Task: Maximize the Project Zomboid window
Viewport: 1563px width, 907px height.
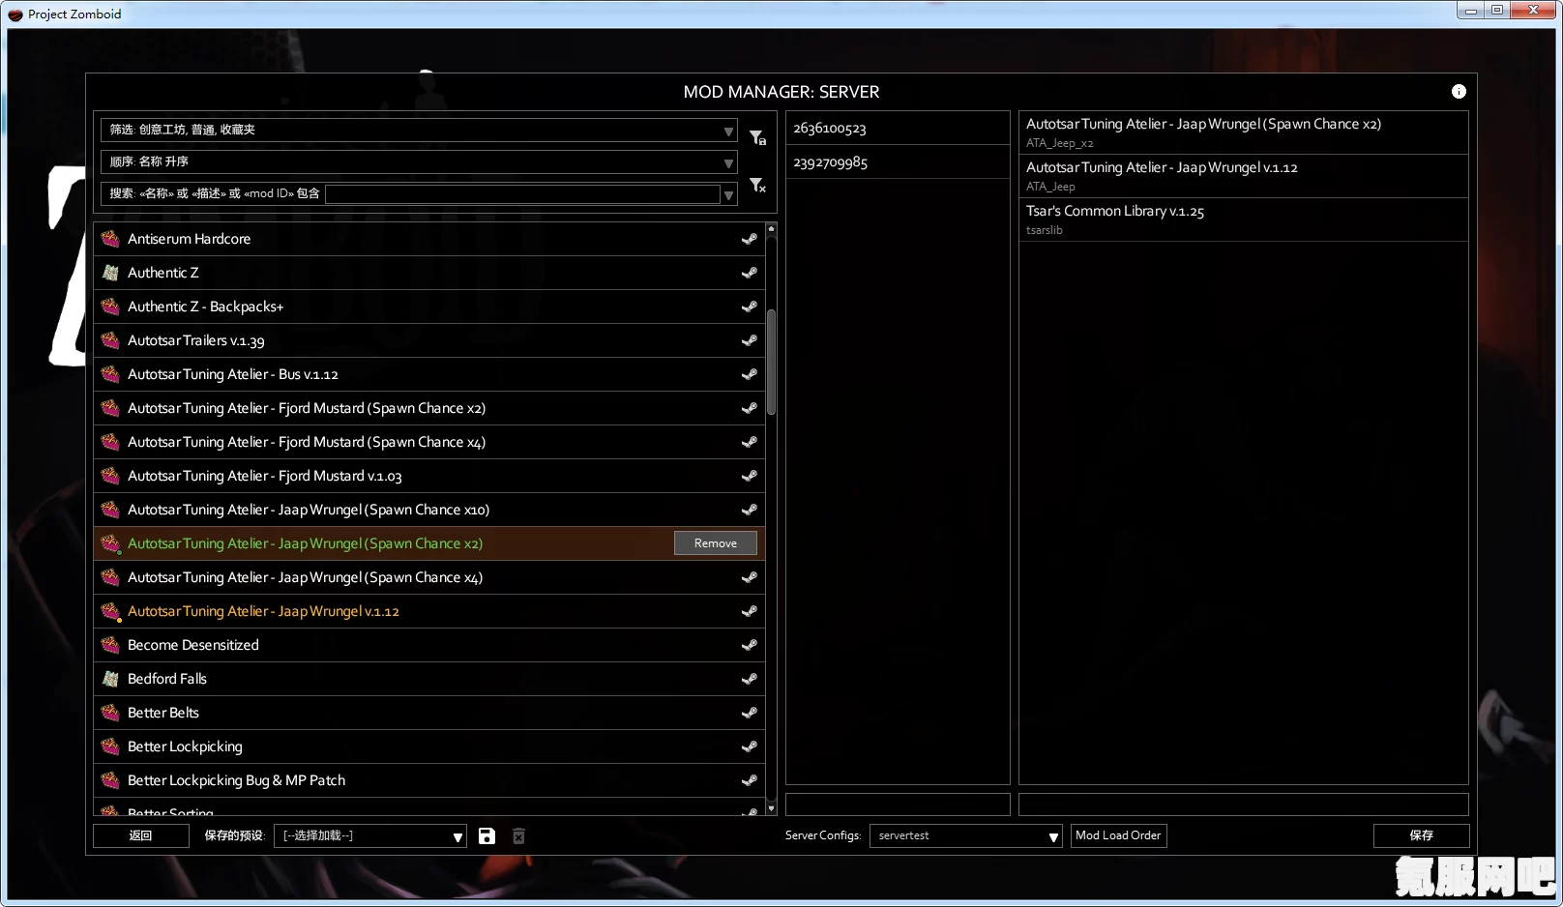Action: click(1496, 11)
